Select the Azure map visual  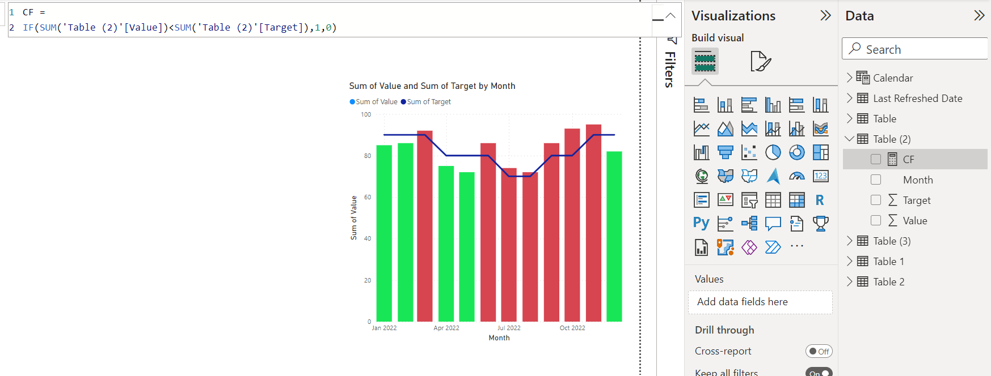(773, 176)
